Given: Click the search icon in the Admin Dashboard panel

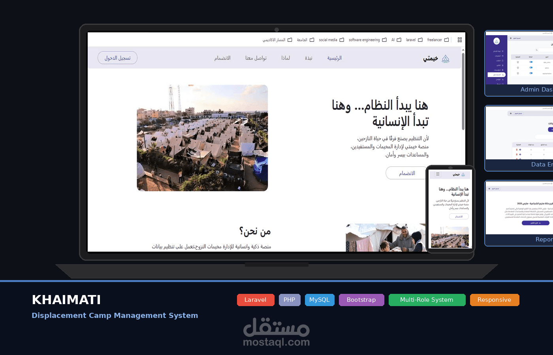Looking at the screenshot, I should tap(536, 50).
